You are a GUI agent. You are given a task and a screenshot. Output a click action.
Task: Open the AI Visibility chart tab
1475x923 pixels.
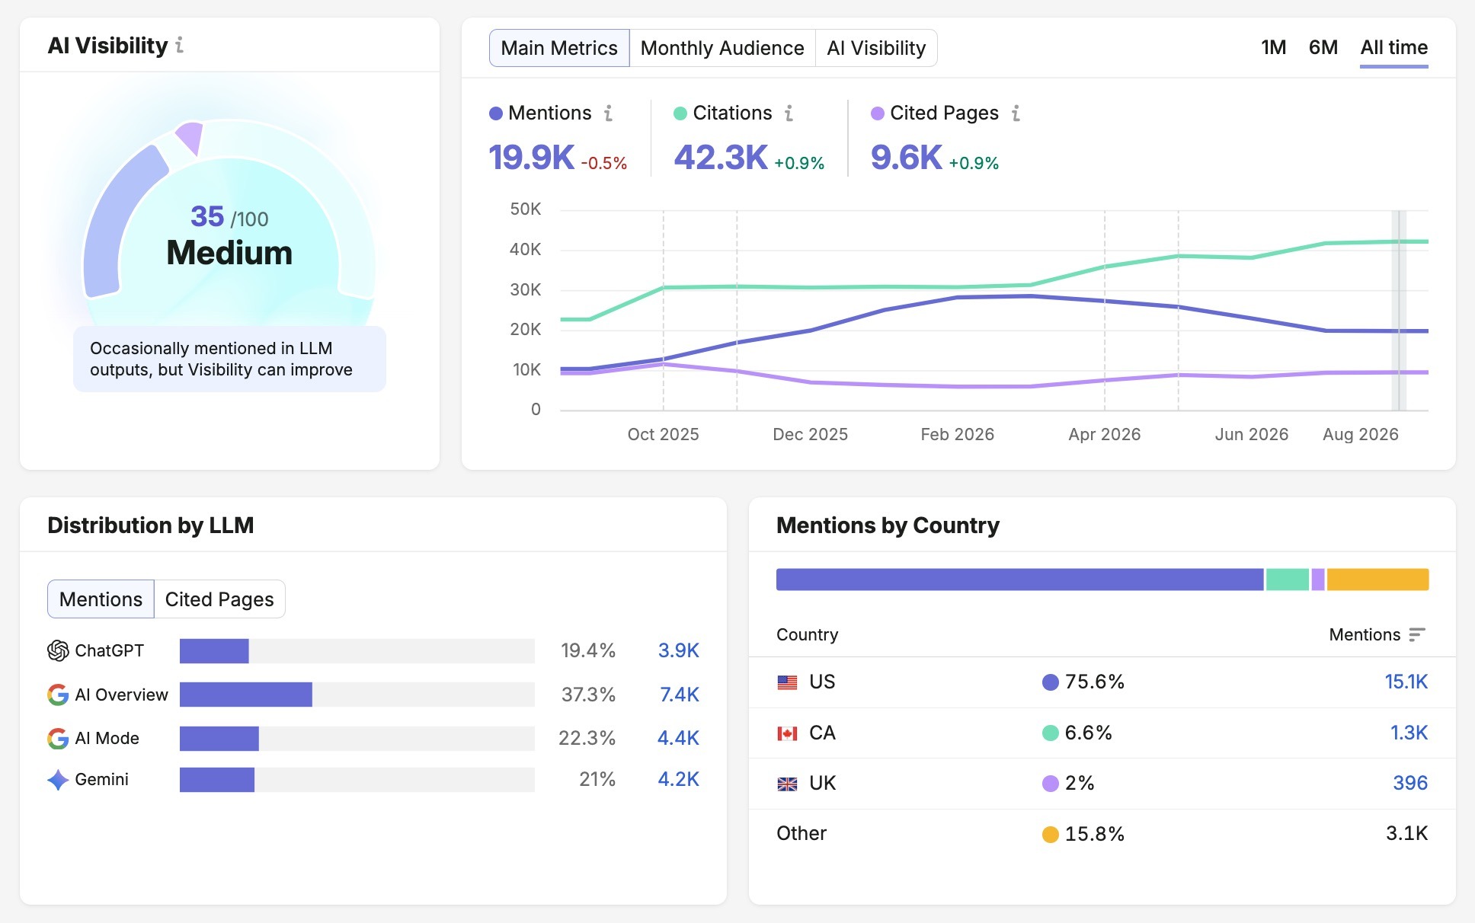point(876,48)
